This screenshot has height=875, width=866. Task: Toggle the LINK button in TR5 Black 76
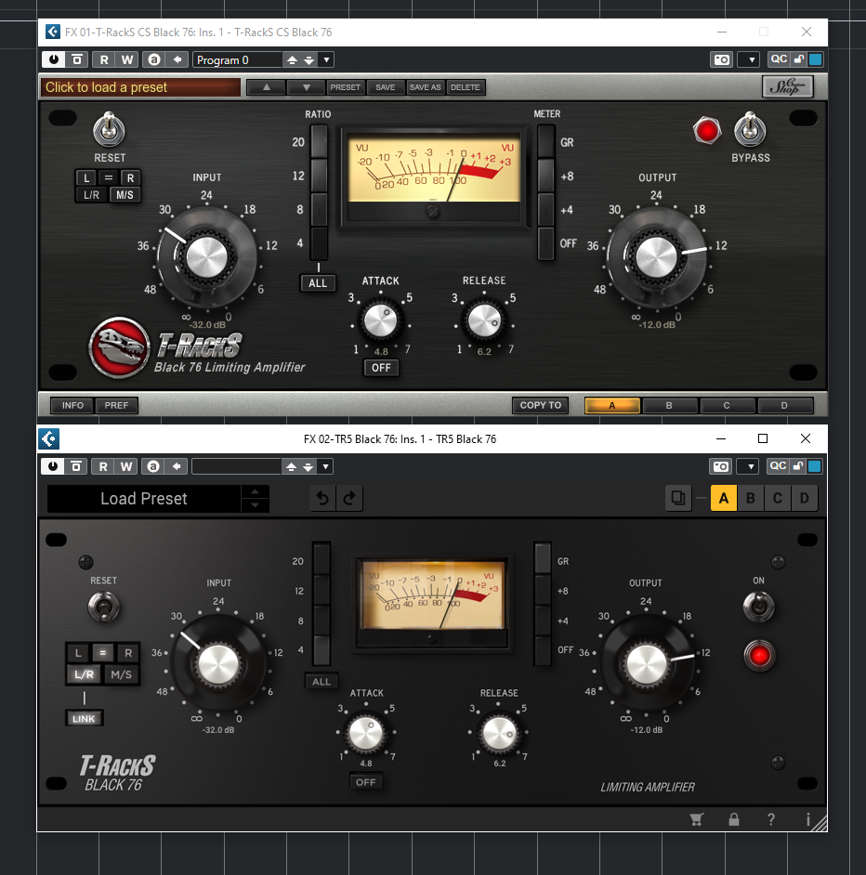tap(84, 718)
